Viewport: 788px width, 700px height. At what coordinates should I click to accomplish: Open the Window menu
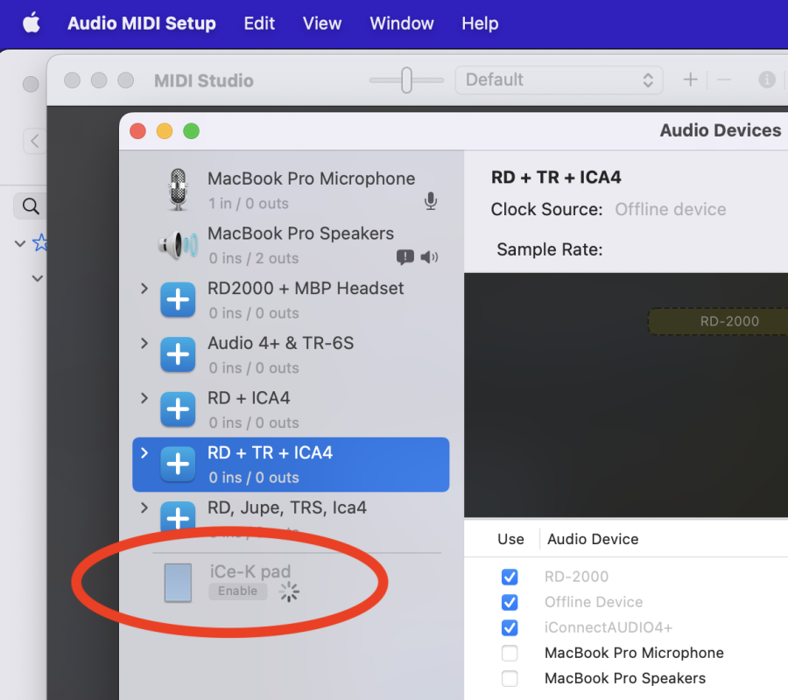coord(402,23)
